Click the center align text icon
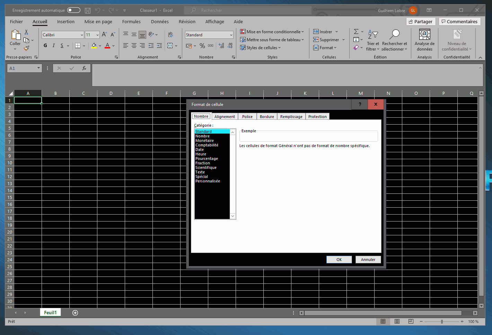The width and height of the screenshot is (492, 335). (134, 46)
